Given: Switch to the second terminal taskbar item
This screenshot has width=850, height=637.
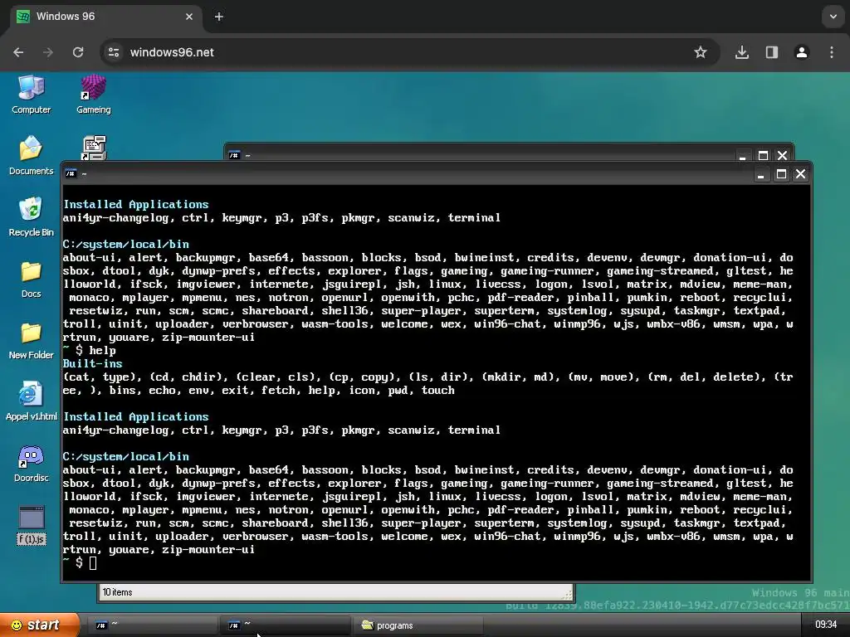Looking at the screenshot, I should coord(284,625).
